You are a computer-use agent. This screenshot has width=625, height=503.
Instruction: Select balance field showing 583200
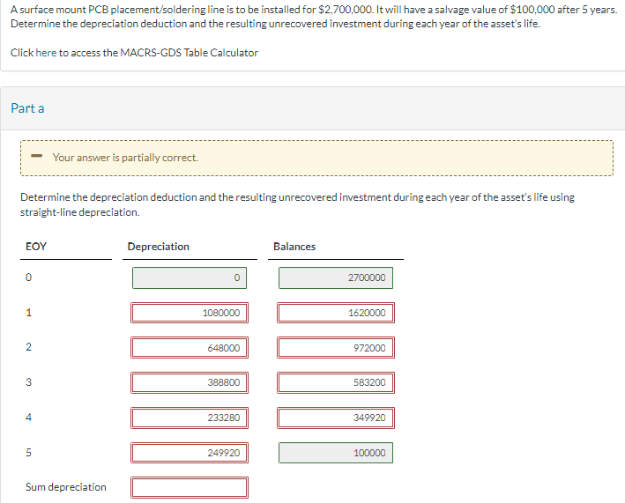coord(336,382)
